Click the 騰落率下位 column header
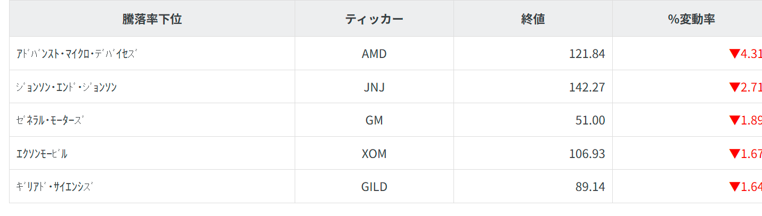 click(x=152, y=19)
